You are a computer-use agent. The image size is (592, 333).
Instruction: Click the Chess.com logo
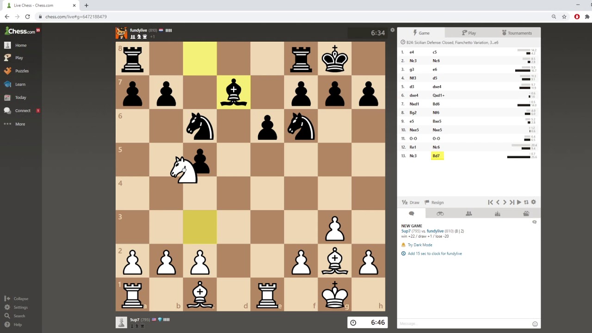click(20, 31)
